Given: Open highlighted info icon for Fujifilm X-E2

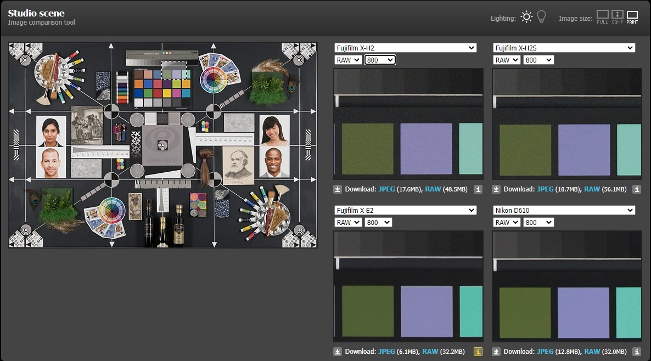Looking at the screenshot, I should (x=478, y=352).
